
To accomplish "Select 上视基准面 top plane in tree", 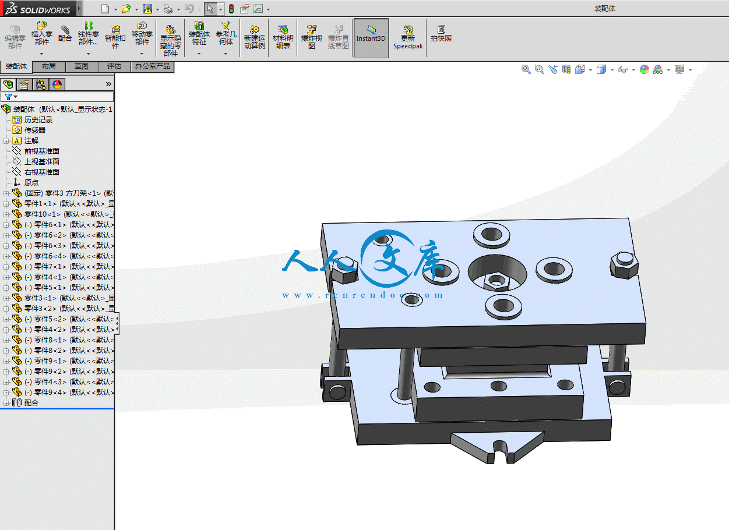I will point(42,162).
